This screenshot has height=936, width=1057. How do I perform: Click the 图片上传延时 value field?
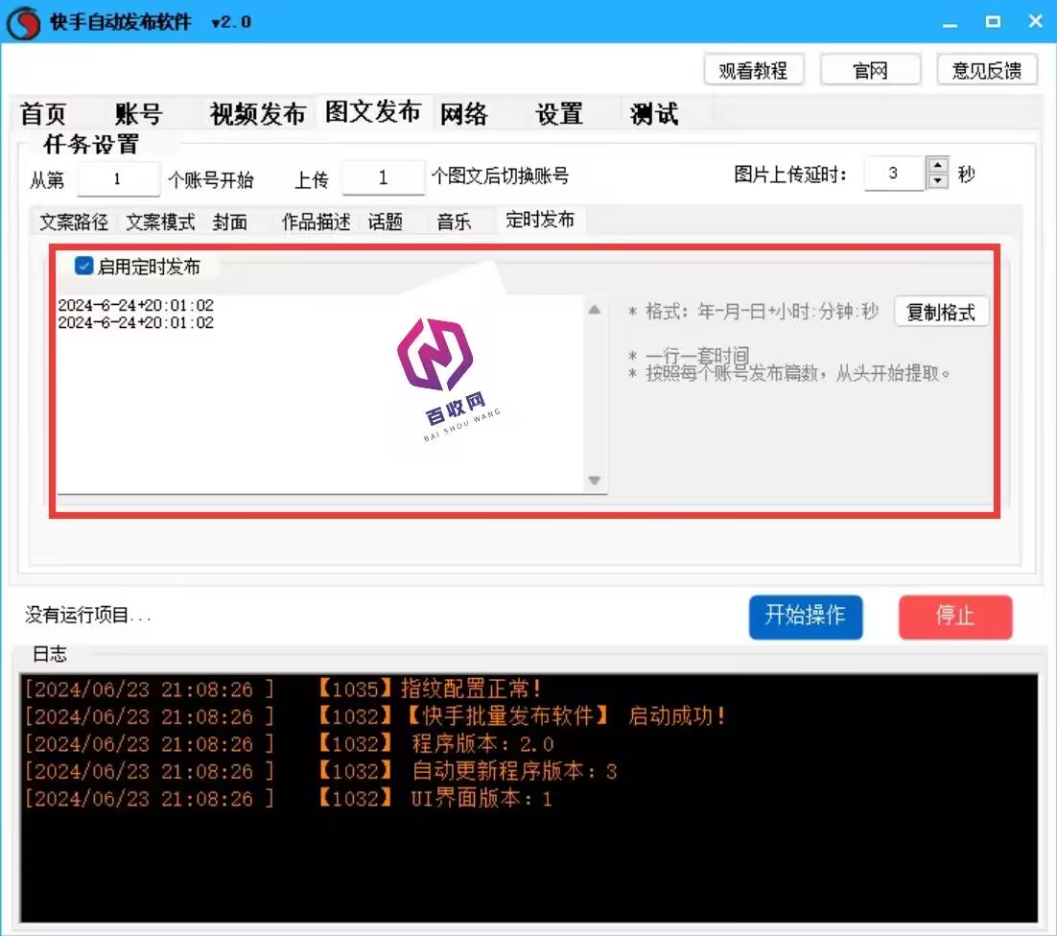[x=894, y=174]
